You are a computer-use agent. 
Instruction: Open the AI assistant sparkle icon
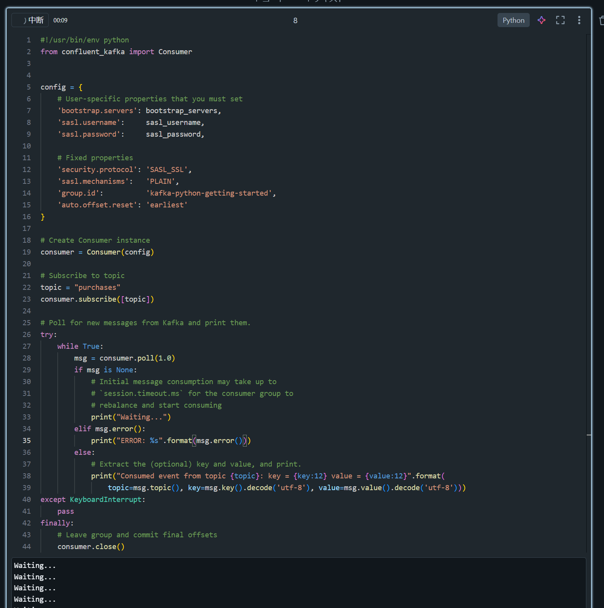(x=542, y=20)
